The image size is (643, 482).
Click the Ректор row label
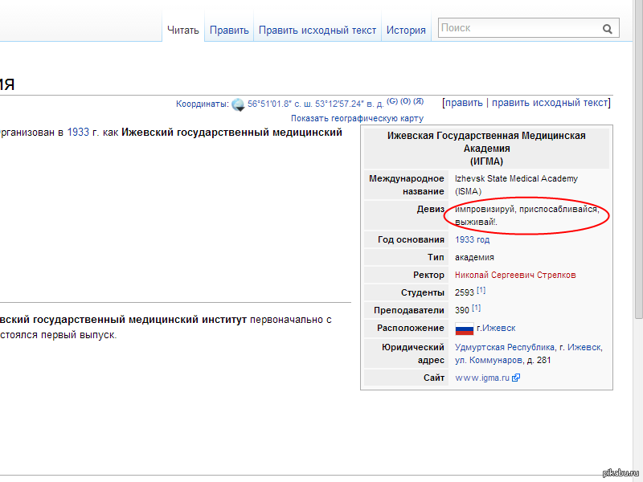[428, 275]
